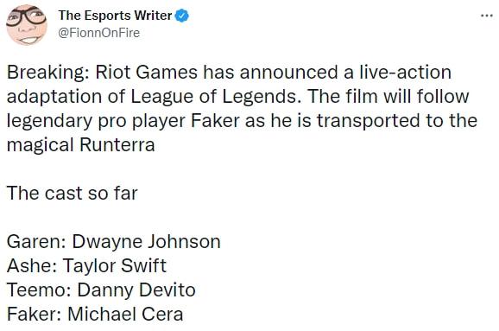Click the legendary pro player Faker phrase
This screenshot has width=499, height=331.
pos(123,121)
